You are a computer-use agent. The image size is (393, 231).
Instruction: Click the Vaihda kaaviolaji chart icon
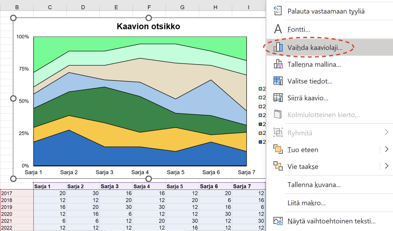(278, 47)
